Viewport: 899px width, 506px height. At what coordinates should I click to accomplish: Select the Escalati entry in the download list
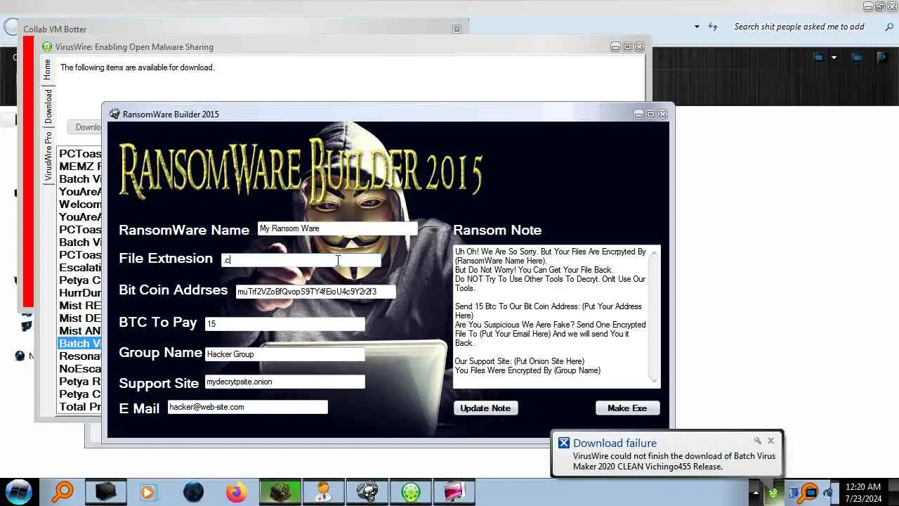(x=79, y=268)
